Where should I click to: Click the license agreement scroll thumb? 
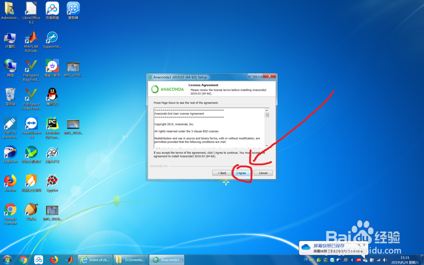[267, 115]
